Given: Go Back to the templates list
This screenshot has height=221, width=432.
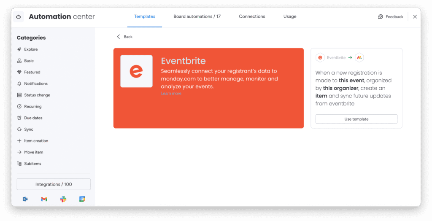Looking at the screenshot, I should 124,37.
